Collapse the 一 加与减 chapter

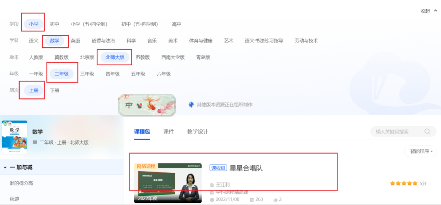[5, 167]
